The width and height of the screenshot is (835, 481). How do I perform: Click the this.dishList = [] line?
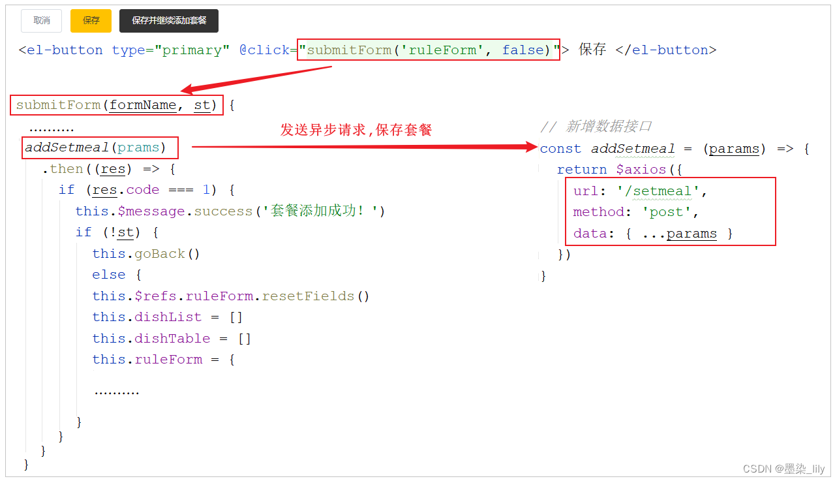168,317
